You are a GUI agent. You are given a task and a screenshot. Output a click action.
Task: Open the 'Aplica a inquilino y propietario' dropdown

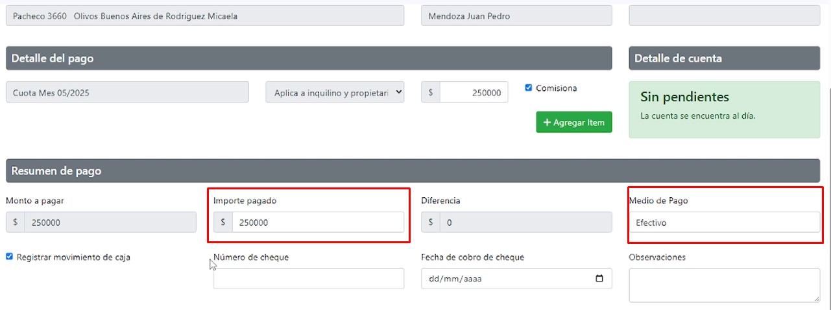coord(335,93)
